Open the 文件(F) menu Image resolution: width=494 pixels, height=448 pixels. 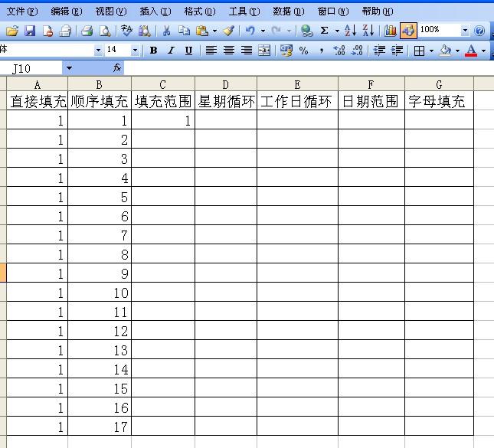click(22, 11)
